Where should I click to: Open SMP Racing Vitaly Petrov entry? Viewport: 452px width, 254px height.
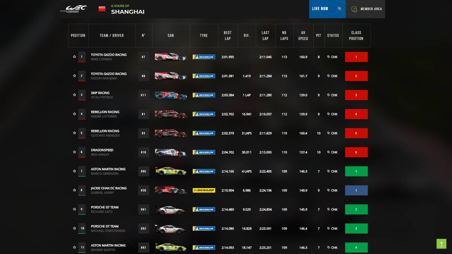coord(102,95)
